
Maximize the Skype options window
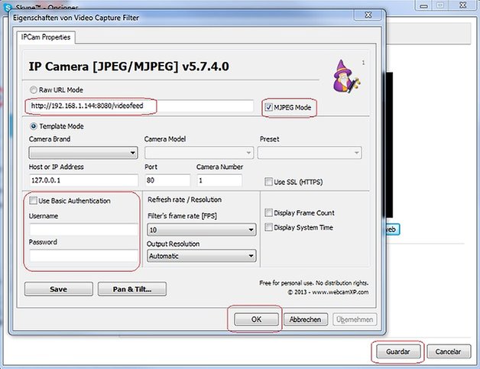point(440,5)
